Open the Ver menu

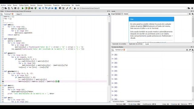[x=73, y=5]
